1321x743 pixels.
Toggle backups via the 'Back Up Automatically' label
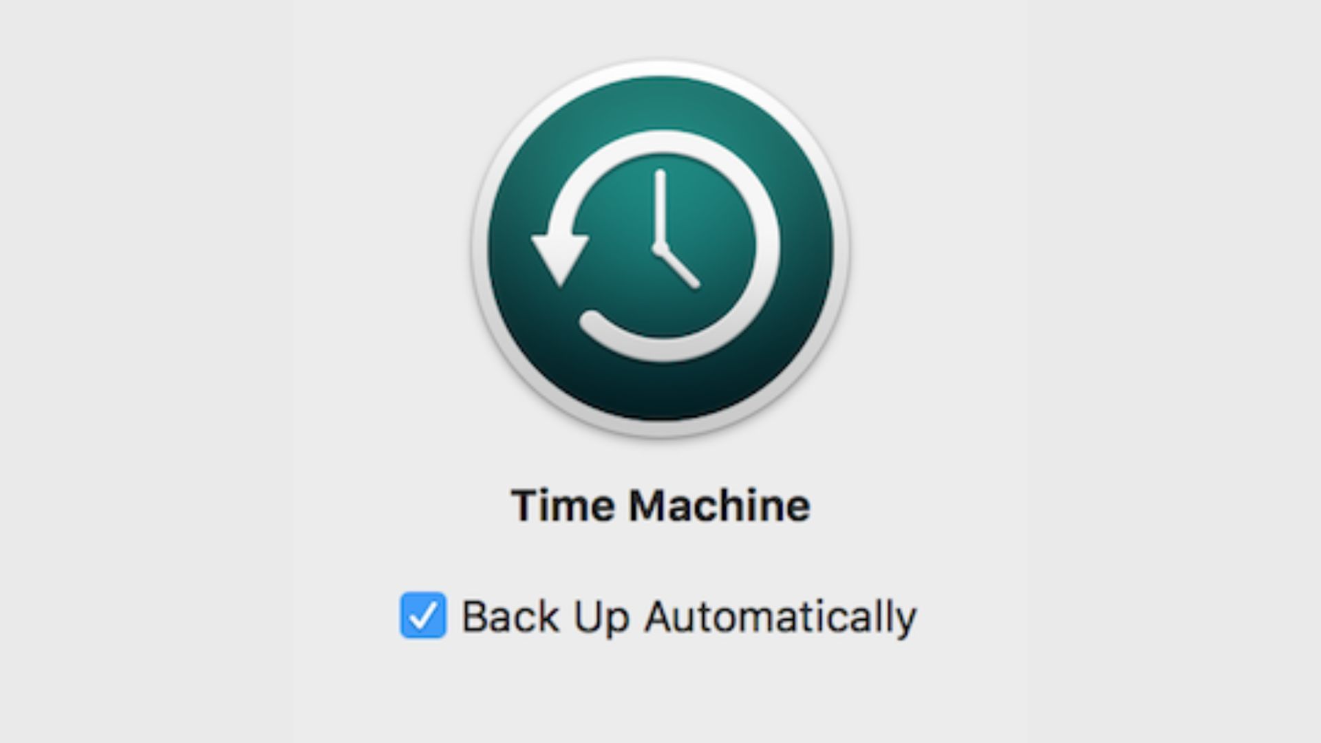click(x=689, y=616)
